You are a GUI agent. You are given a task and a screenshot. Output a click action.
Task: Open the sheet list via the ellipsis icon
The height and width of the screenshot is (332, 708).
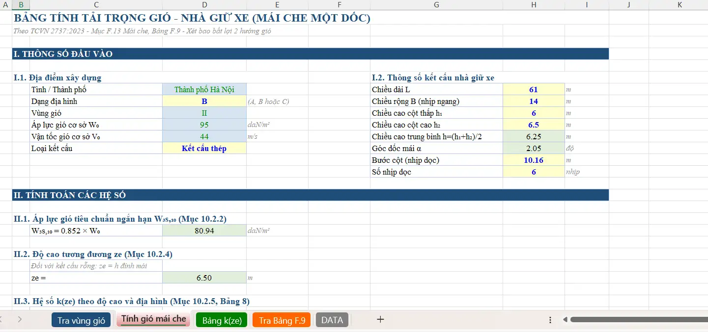click(550, 319)
